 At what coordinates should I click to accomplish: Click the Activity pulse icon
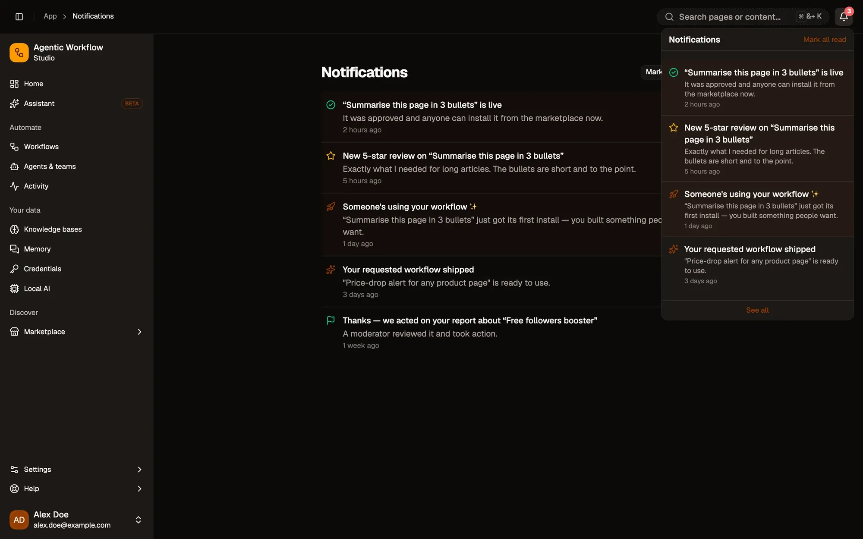[14, 186]
